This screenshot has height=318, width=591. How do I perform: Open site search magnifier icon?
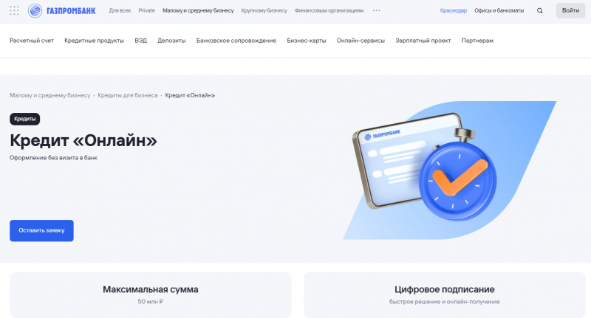[540, 10]
